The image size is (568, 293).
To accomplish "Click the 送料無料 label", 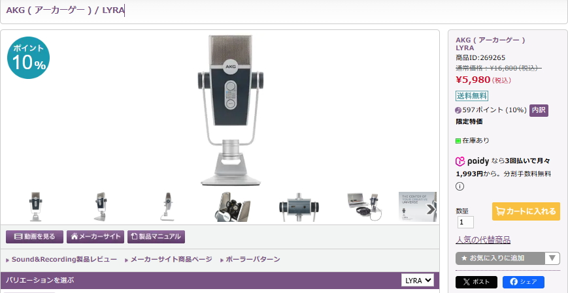I will coord(472,96).
